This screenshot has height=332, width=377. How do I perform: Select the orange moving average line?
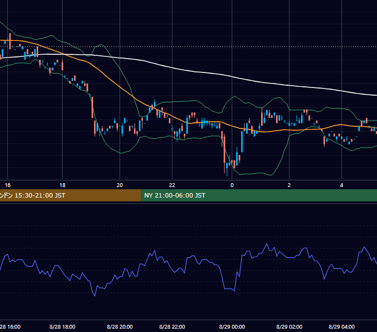(119, 86)
